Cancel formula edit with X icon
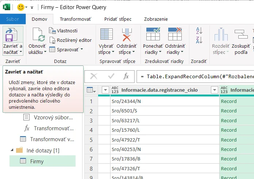Screen dimensions: 254x179 tap(94, 76)
